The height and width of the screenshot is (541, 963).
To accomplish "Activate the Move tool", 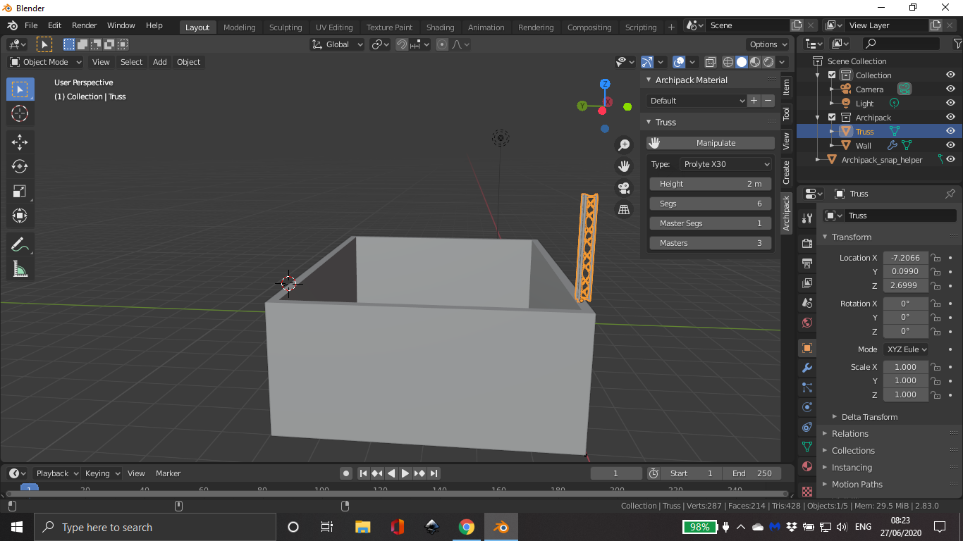I will point(20,142).
